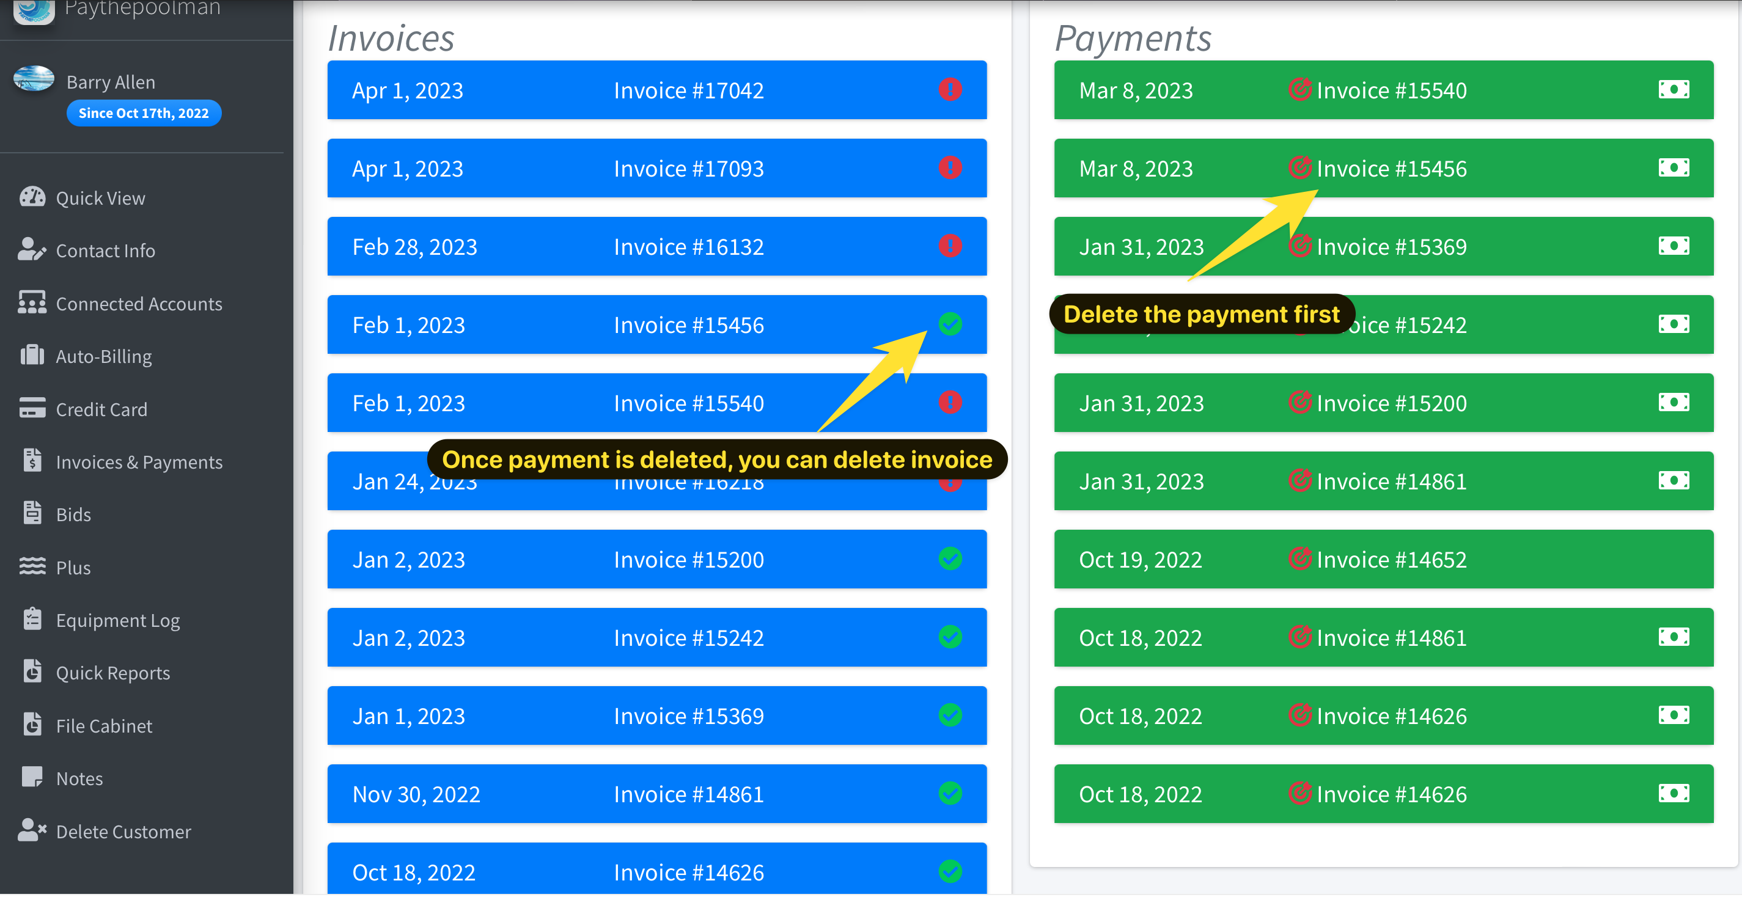
Task: Click the red alert icon on Invoice #17042
Action: [x=950, y=90]
